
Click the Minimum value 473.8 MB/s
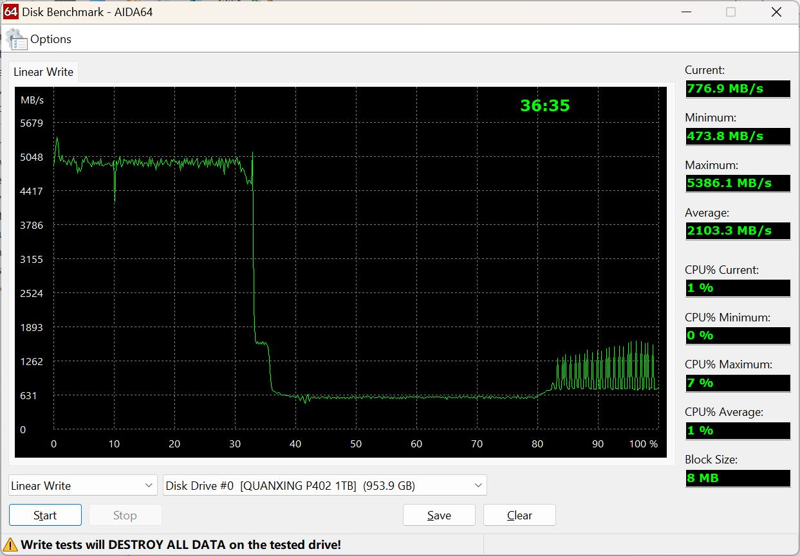click(x=738, y=136)
